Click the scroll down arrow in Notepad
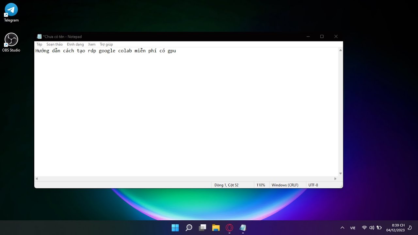Viewport: 418px width, 235px height. (341, 174)
